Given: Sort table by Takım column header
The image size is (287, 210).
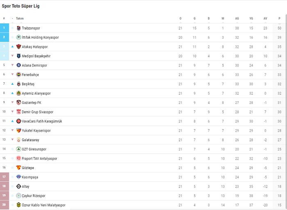Looking at the screenshot, I should coord(20,18).
